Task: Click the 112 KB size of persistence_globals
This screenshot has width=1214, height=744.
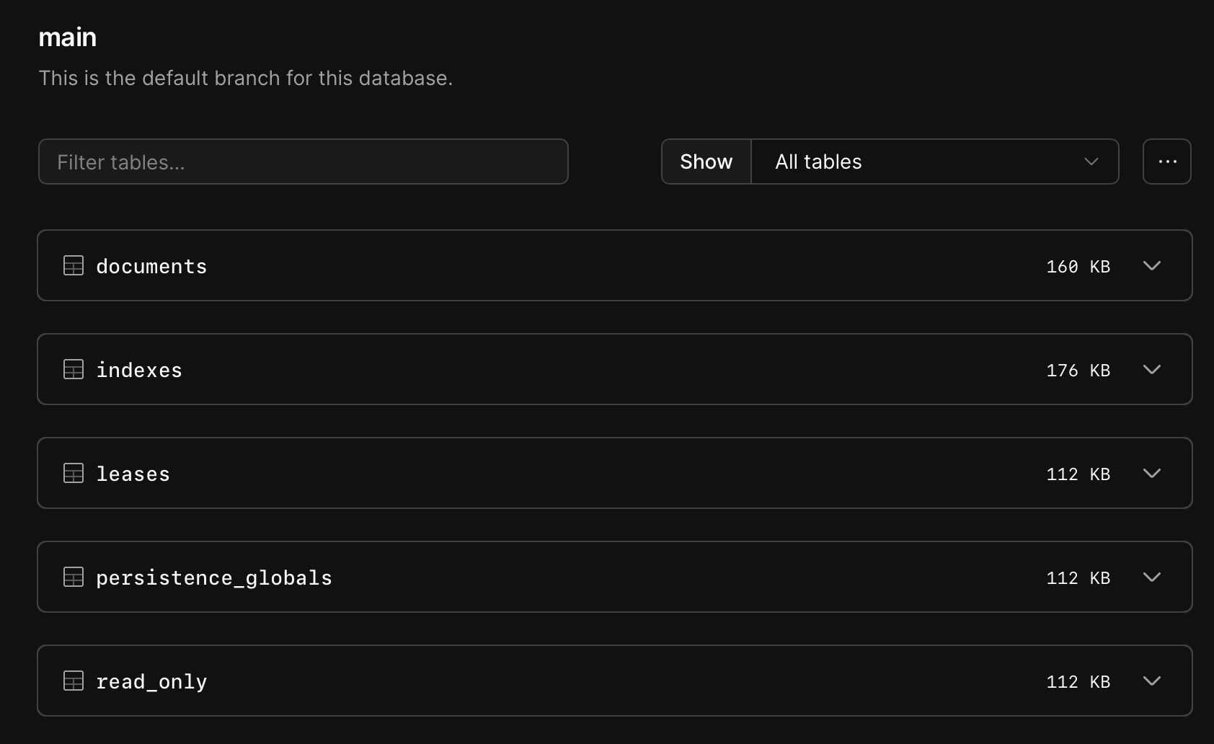Action: [1078, 578]
